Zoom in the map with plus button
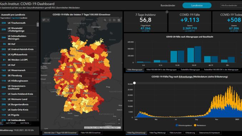 119,120
